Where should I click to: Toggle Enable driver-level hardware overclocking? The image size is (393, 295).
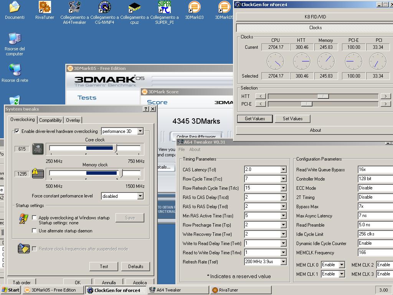(17, 131)
